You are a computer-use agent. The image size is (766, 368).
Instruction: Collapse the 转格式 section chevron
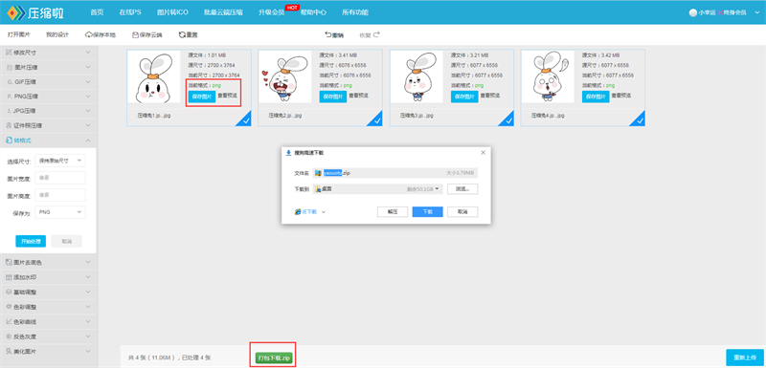pos(88,141)
